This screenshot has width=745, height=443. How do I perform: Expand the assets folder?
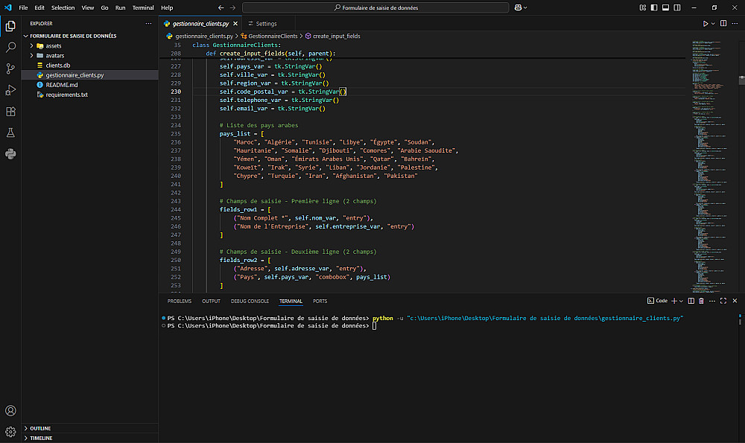coord(53,45)
